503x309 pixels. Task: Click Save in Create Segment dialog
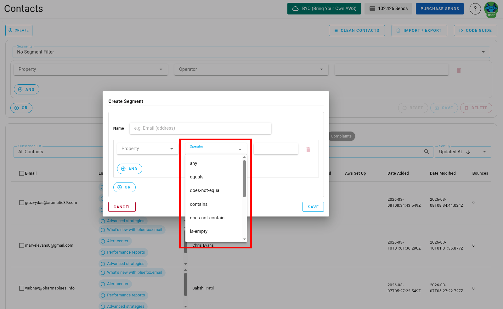[x=313, y=207]
